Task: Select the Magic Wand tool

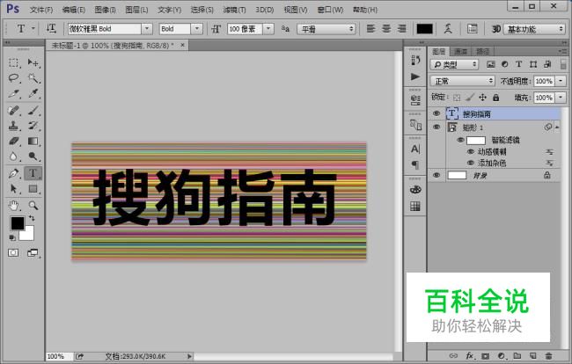Action: (33, 78)
